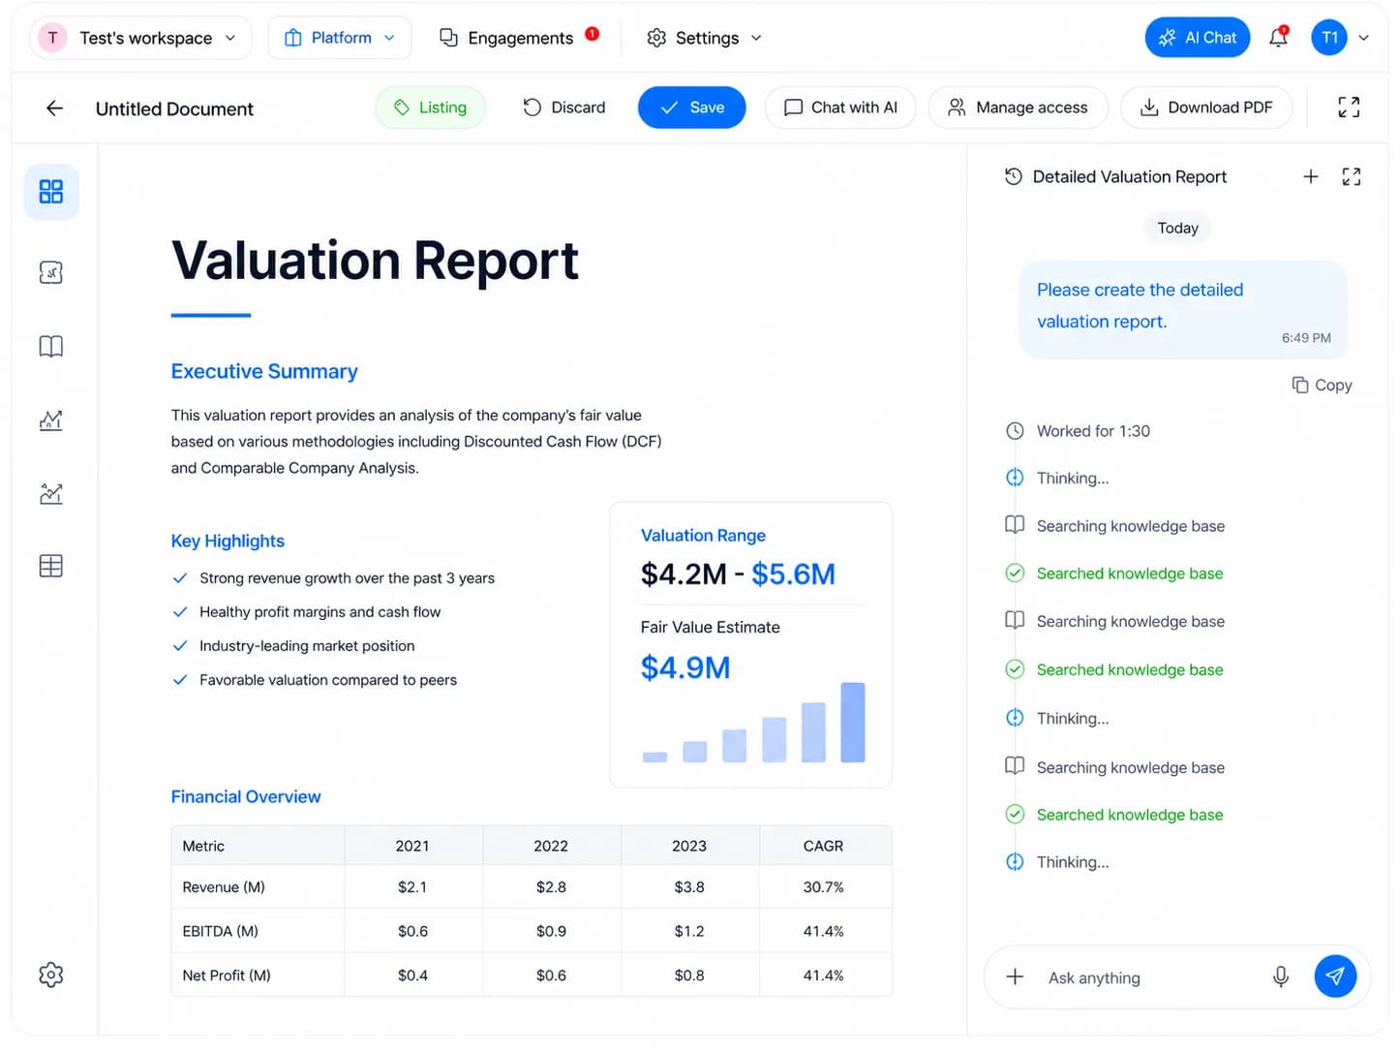The image size is (1400, 1053).
Task: Open the table grid icon in sidebar
Action: [51, 567]
